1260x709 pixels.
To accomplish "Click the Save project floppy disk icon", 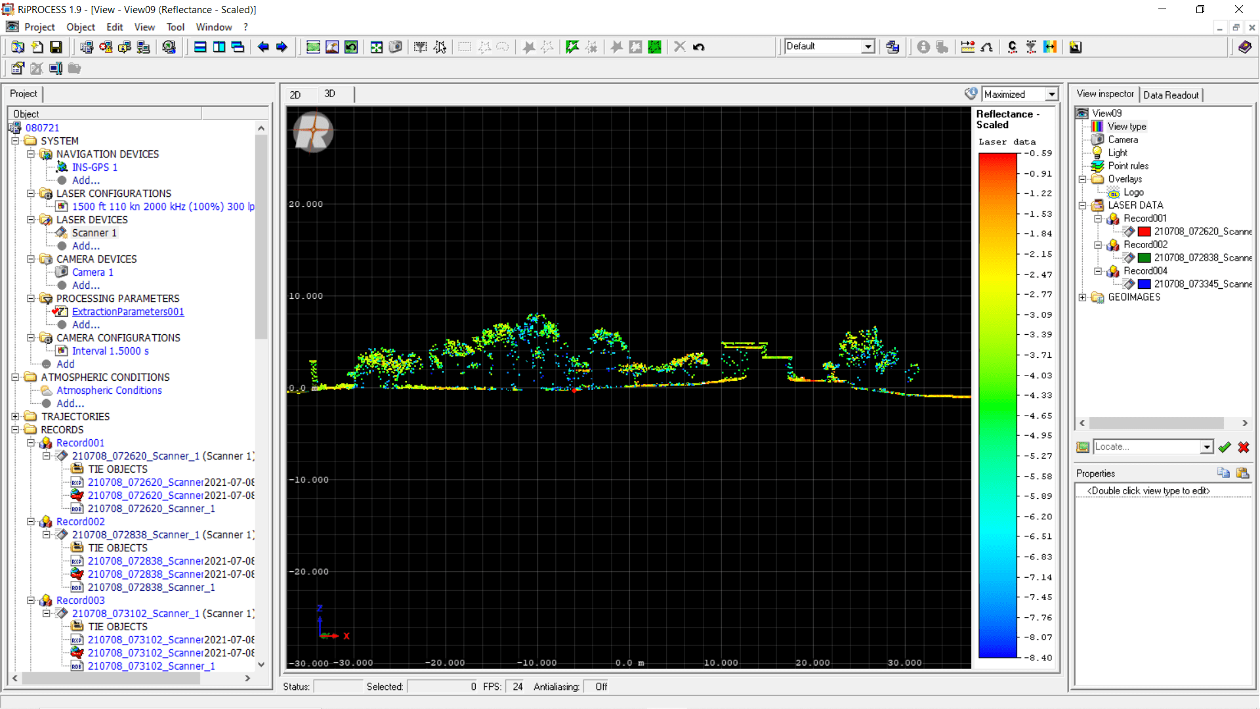I will coord(56,47).
